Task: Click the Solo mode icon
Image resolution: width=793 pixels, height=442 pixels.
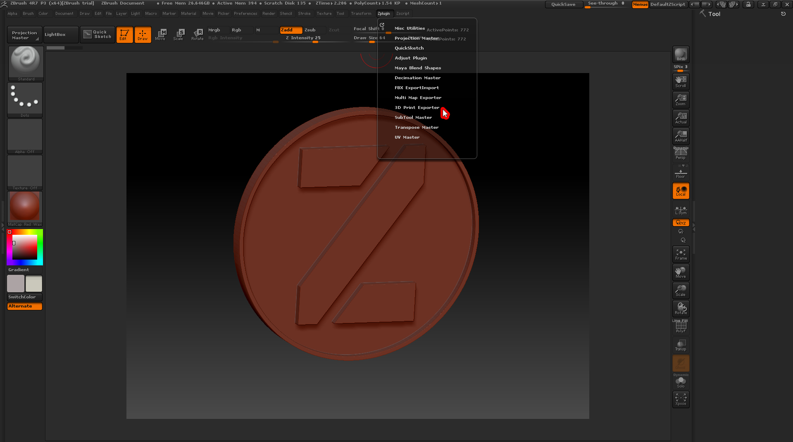Action: pos(681,382)
